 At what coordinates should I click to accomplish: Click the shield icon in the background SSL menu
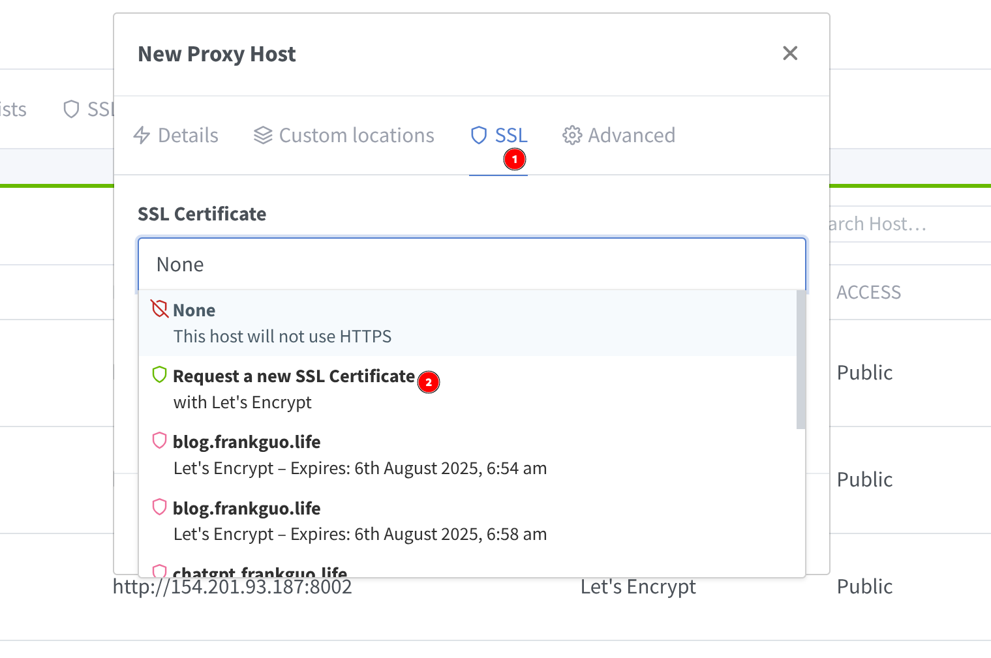(x=71, y=109)
